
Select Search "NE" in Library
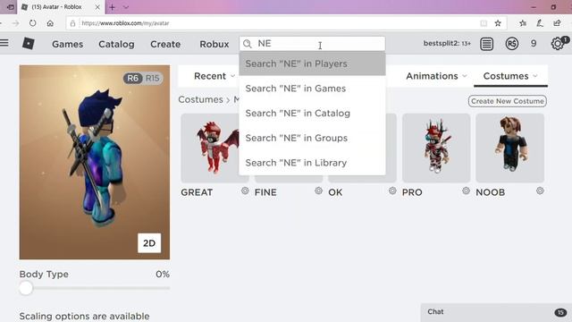pos(312,163)
